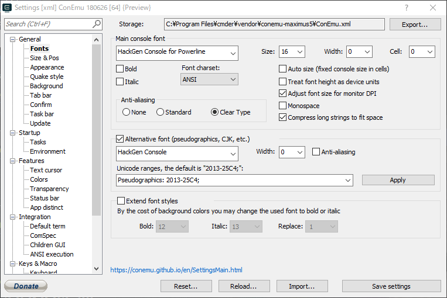Collapse the Keys & Macro tree node

coord(12,264)
